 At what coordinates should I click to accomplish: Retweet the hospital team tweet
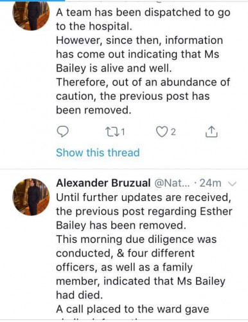click(112, 132)
